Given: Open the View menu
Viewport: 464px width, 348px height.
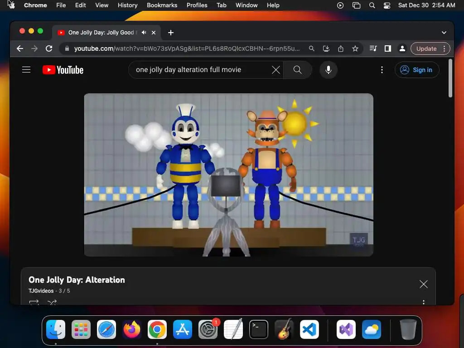Looking at the screenshot, I should 101,5.
